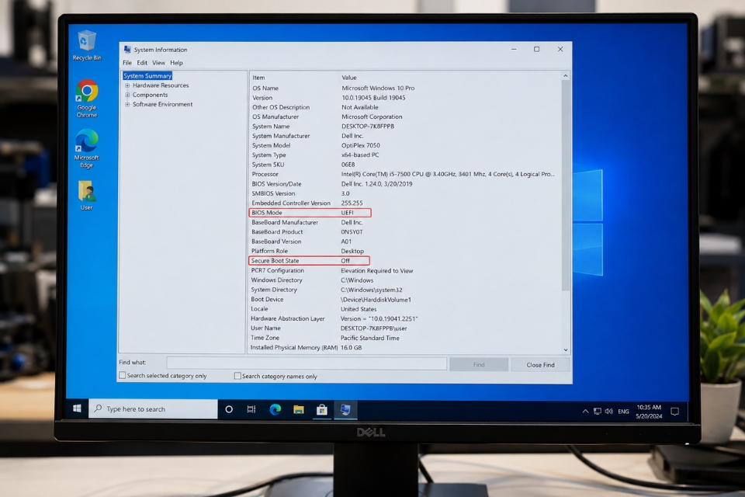Click the System Information title bar icon

click(x=126, y=50)
